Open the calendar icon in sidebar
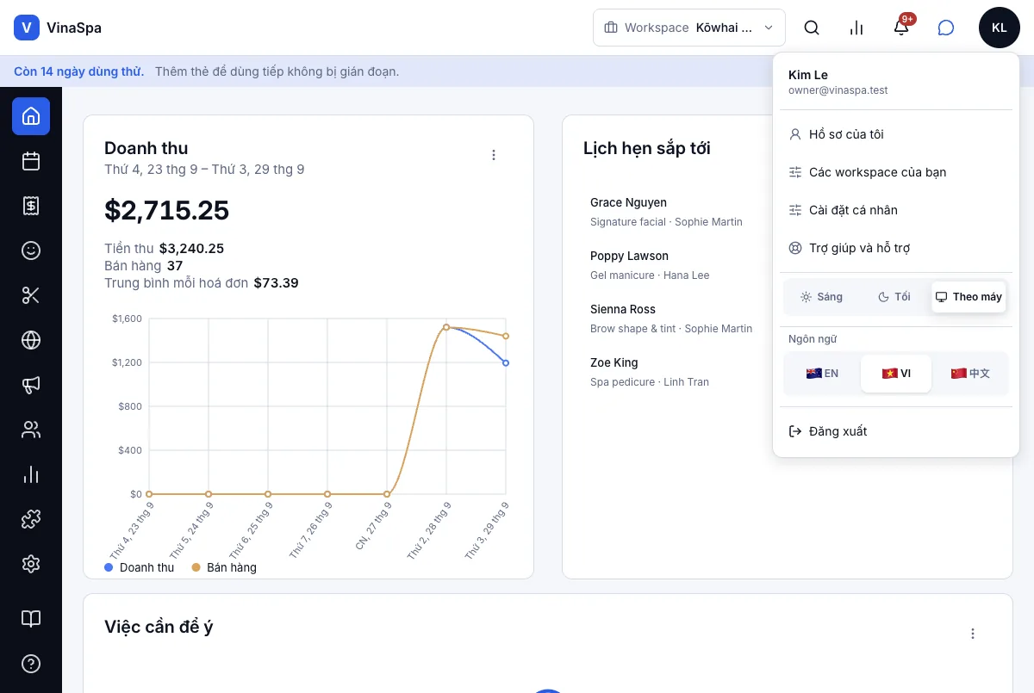 tap(31, 161)
